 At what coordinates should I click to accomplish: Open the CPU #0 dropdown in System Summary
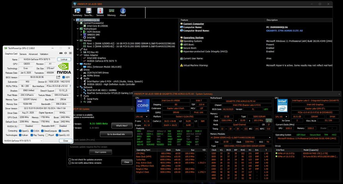click(141, 117)
